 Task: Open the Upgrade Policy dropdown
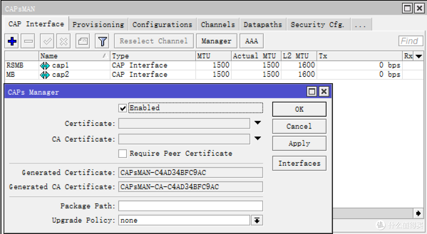257,221
